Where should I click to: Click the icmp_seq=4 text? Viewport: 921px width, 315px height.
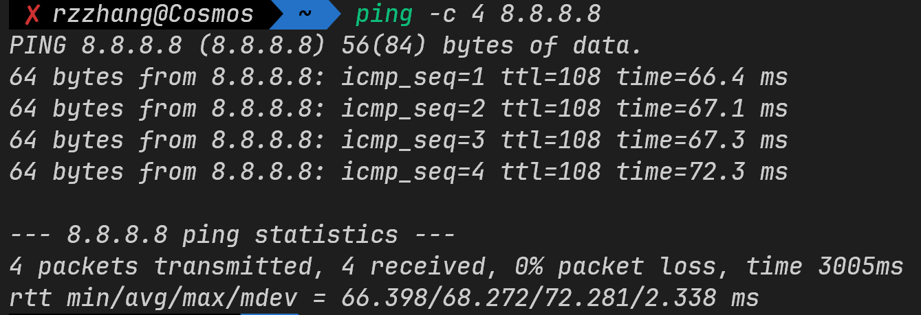coord(413,172)
